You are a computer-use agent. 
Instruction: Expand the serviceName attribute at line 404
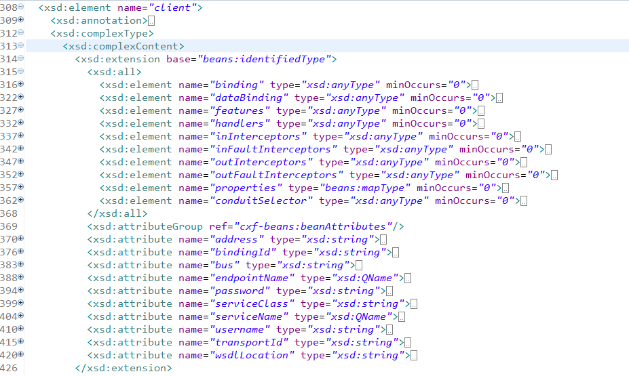click(20, 316)
